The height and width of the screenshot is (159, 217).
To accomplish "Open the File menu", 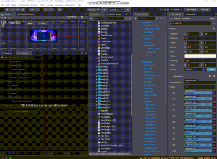I will (x=2, y=5).
